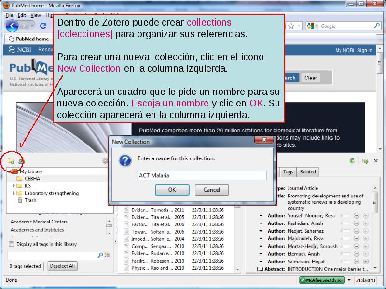Click item icon for Tomatis 2011 row

click(126, 210)
